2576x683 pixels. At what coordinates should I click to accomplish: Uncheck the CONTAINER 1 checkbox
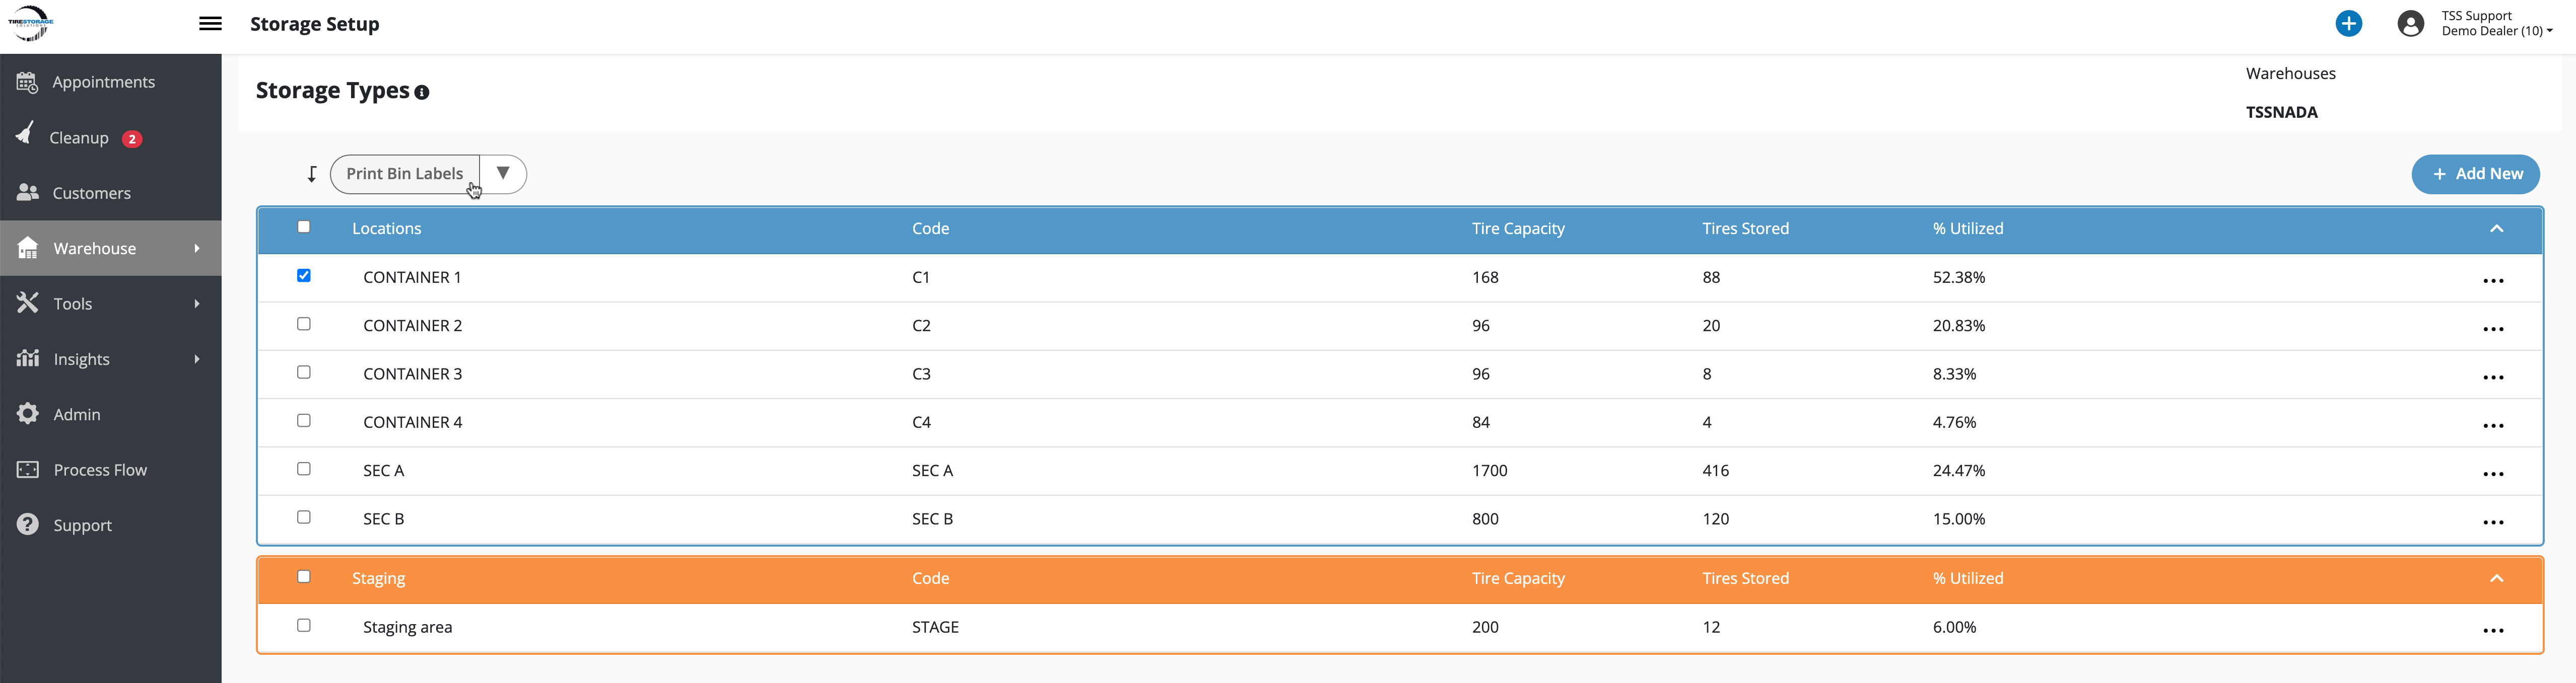coord(304,276)
